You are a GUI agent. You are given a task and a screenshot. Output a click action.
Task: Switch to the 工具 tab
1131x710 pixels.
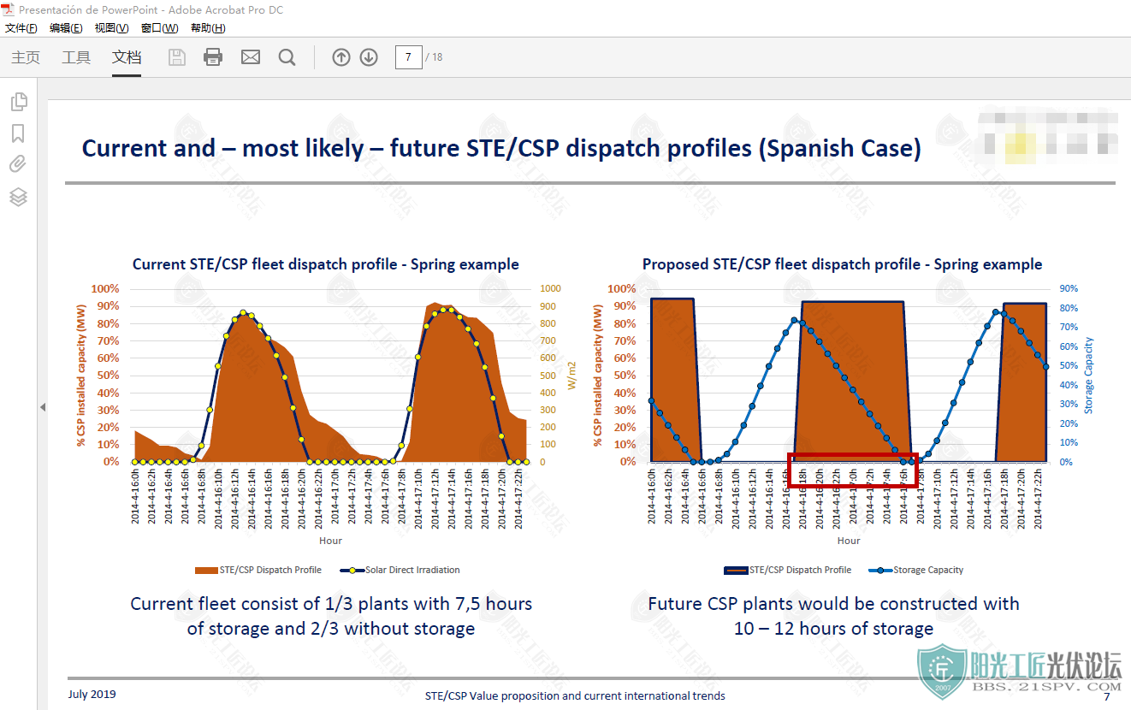pos(76,57)
